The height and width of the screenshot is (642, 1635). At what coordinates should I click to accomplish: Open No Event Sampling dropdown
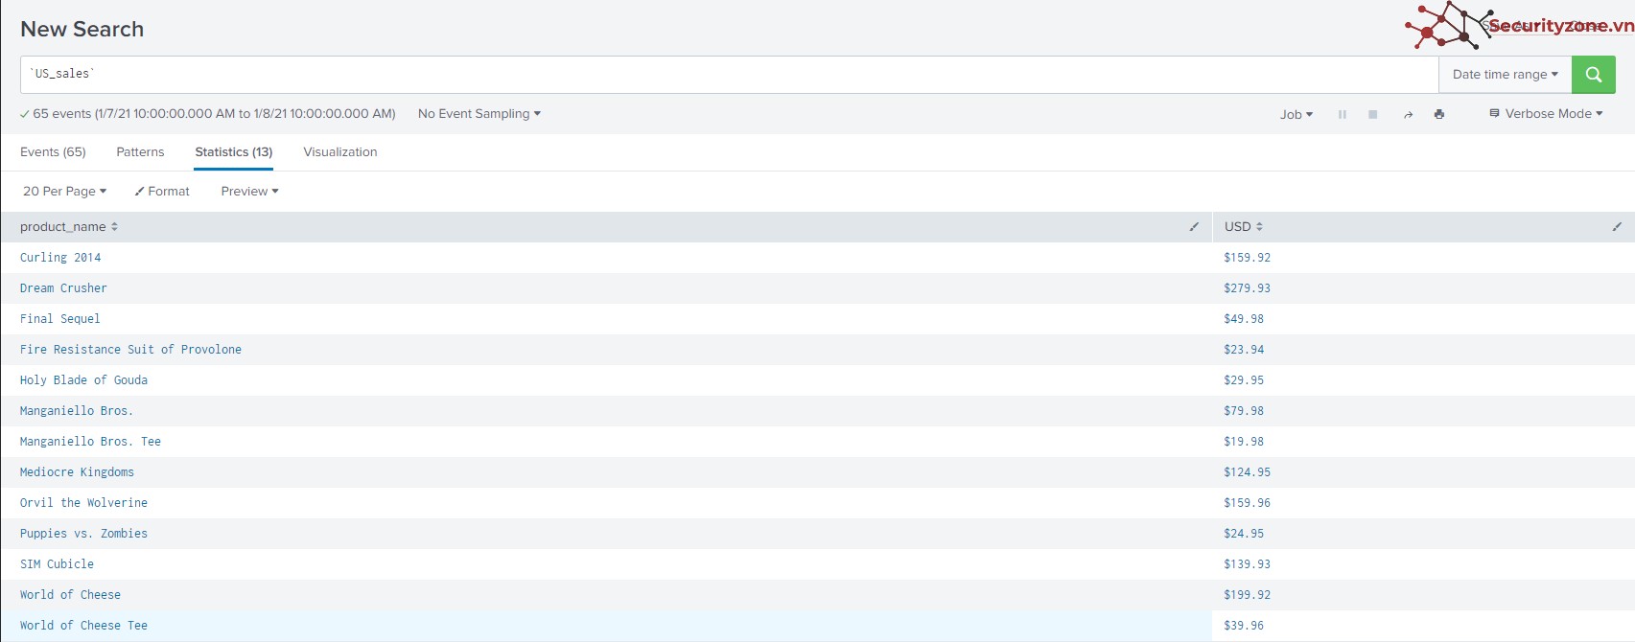[479, 113]
